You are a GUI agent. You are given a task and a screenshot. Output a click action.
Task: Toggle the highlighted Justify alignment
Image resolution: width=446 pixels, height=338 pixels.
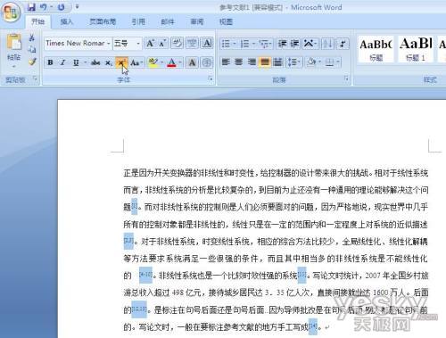click(265, 62)
